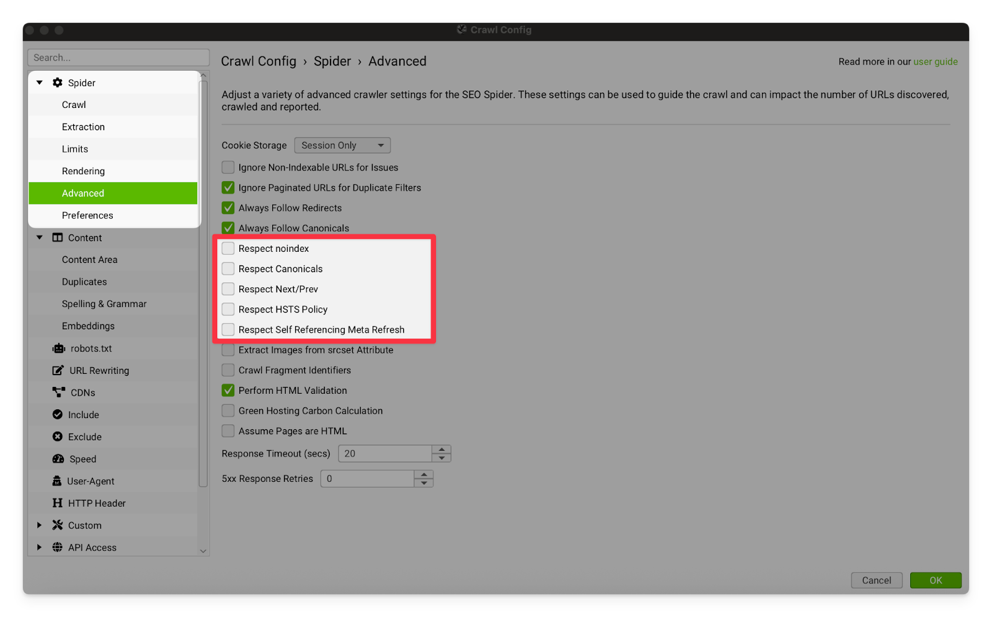Screen dimensions: 992x617
Task: Expand the API Access tree node
Action: click(x=39, y=548)
